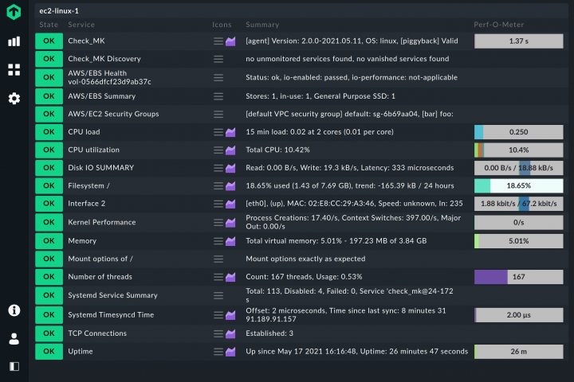This screenshot has width=574, height=382.
Task: Click the Checkmk logo icon
Action: [x=14, y=12]
